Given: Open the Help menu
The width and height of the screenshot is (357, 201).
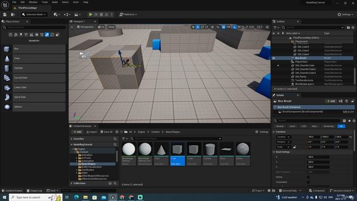Looking at the screenshot, I should [x=85, y=2].
